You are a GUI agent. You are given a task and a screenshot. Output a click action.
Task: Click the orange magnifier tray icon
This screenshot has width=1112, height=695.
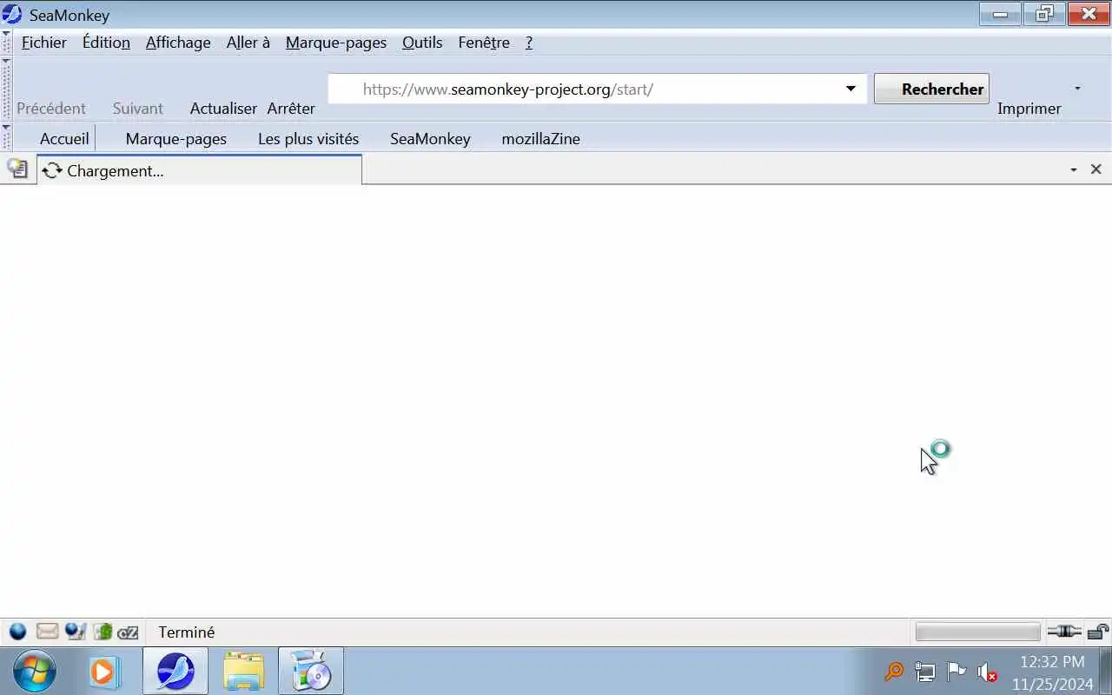point(894,672)
